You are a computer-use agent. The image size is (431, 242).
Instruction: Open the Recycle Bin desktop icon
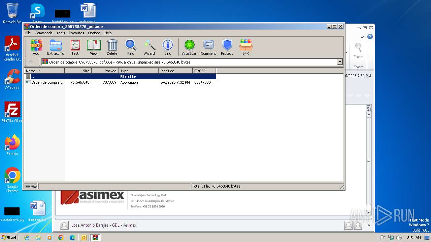[12, 13]
